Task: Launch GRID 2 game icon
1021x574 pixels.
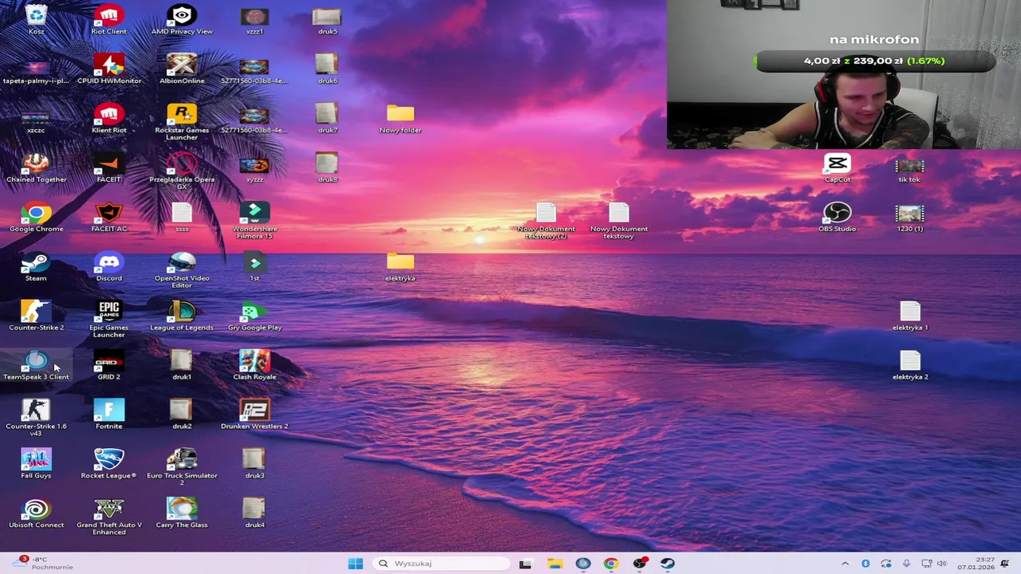Action: tap(108, 367)
